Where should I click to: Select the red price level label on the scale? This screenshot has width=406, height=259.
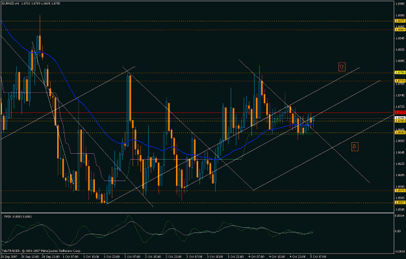[x=400, y=112]
